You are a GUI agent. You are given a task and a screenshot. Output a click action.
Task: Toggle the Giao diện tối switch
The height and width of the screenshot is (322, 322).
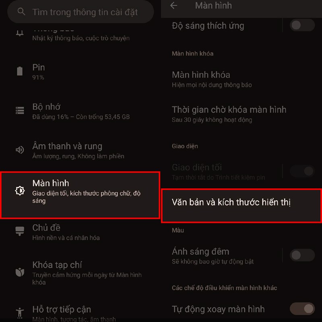pos(302,171)
